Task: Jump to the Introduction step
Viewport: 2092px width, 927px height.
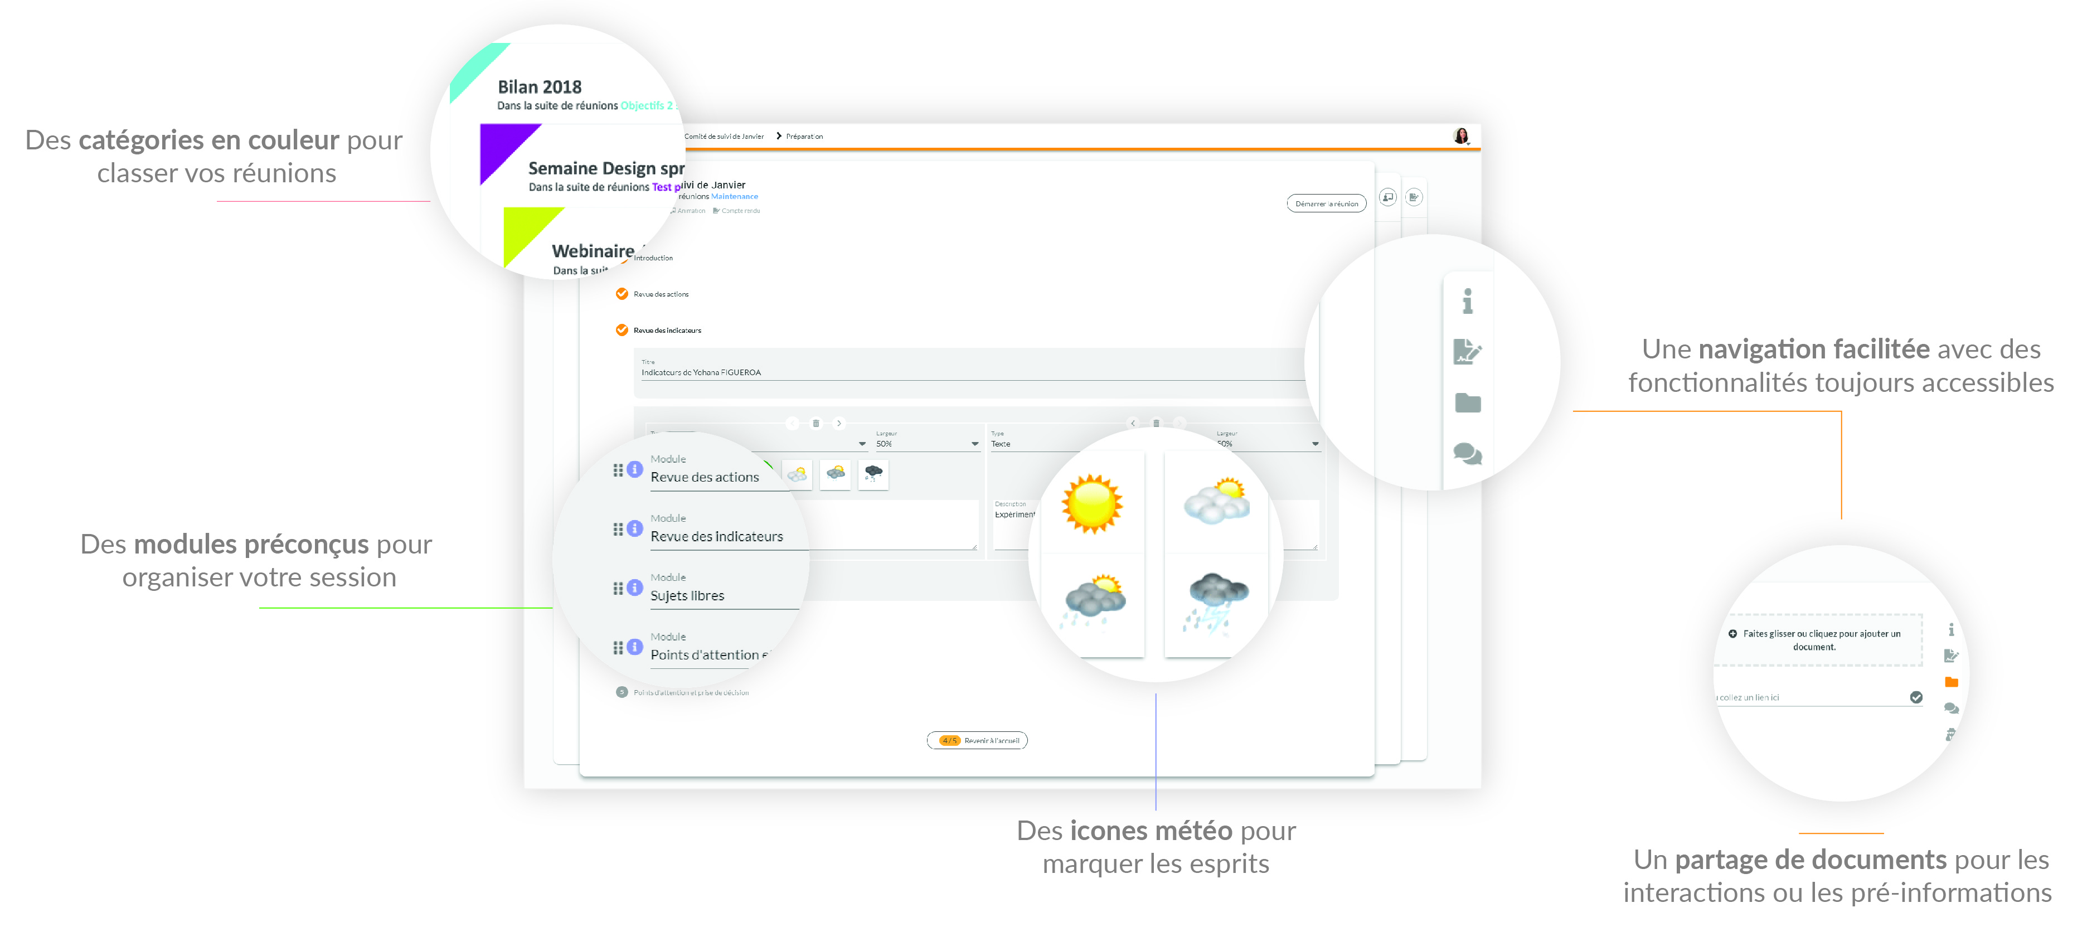Action: [653, 258]
